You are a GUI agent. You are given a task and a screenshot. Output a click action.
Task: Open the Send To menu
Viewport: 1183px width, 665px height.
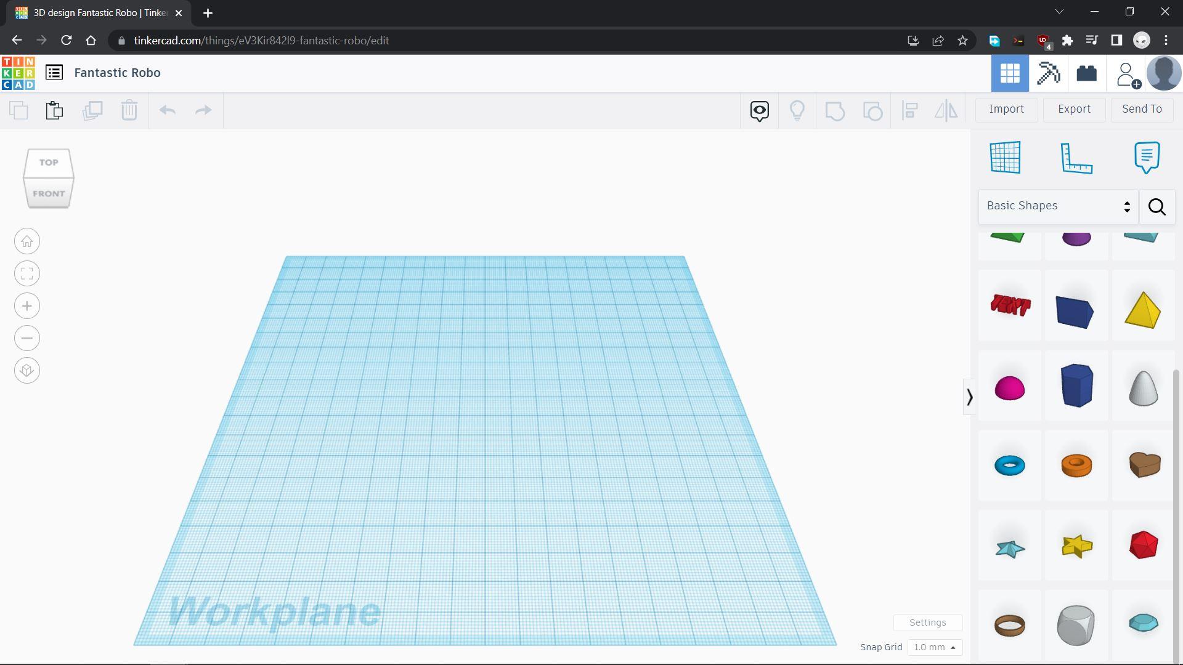coord(1142,109)
